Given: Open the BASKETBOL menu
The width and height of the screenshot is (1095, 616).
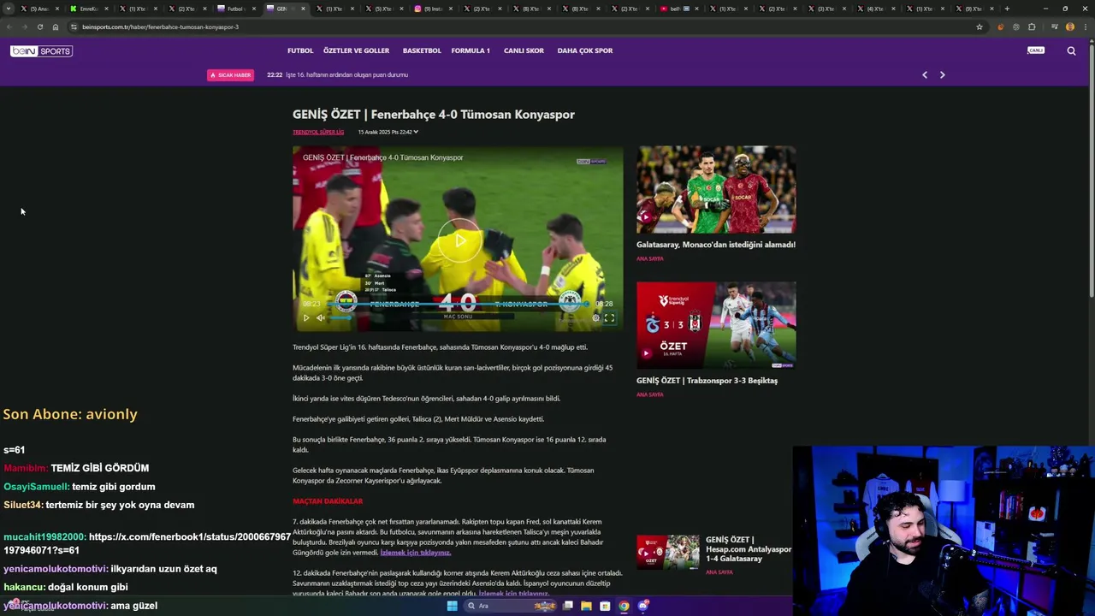Looking at the screenshot, I should tap(422, 50).
